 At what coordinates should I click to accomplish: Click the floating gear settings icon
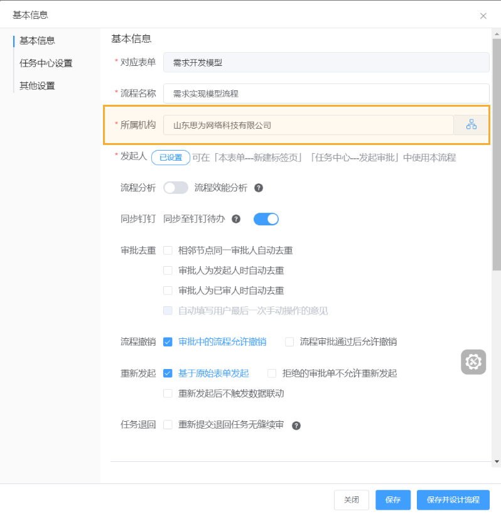(x=473, y=362)
